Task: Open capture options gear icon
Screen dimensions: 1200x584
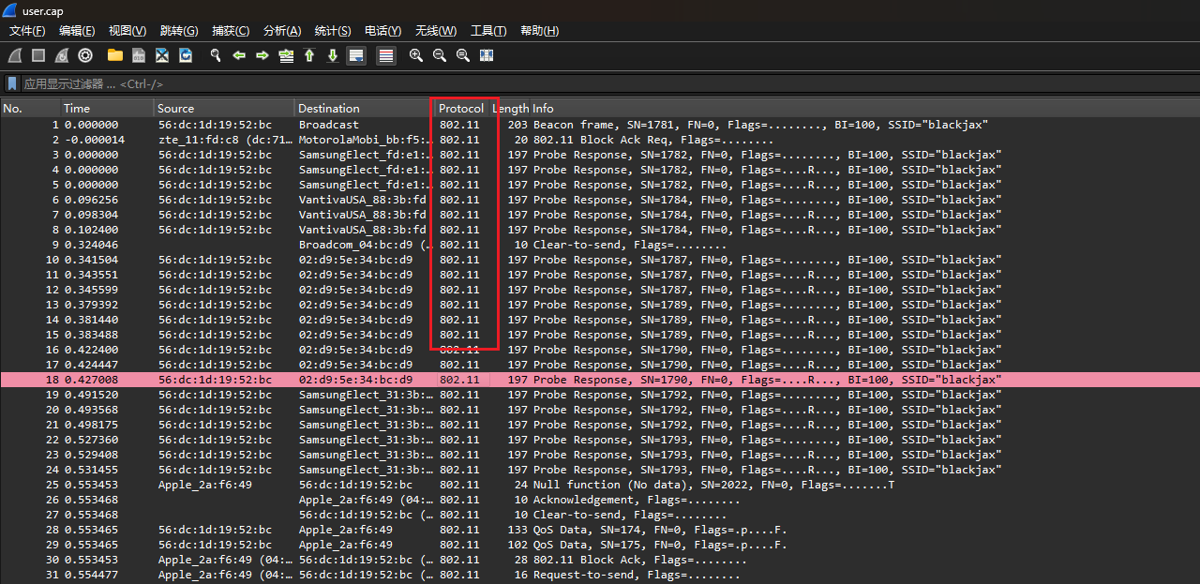Action: coord(85,55)
